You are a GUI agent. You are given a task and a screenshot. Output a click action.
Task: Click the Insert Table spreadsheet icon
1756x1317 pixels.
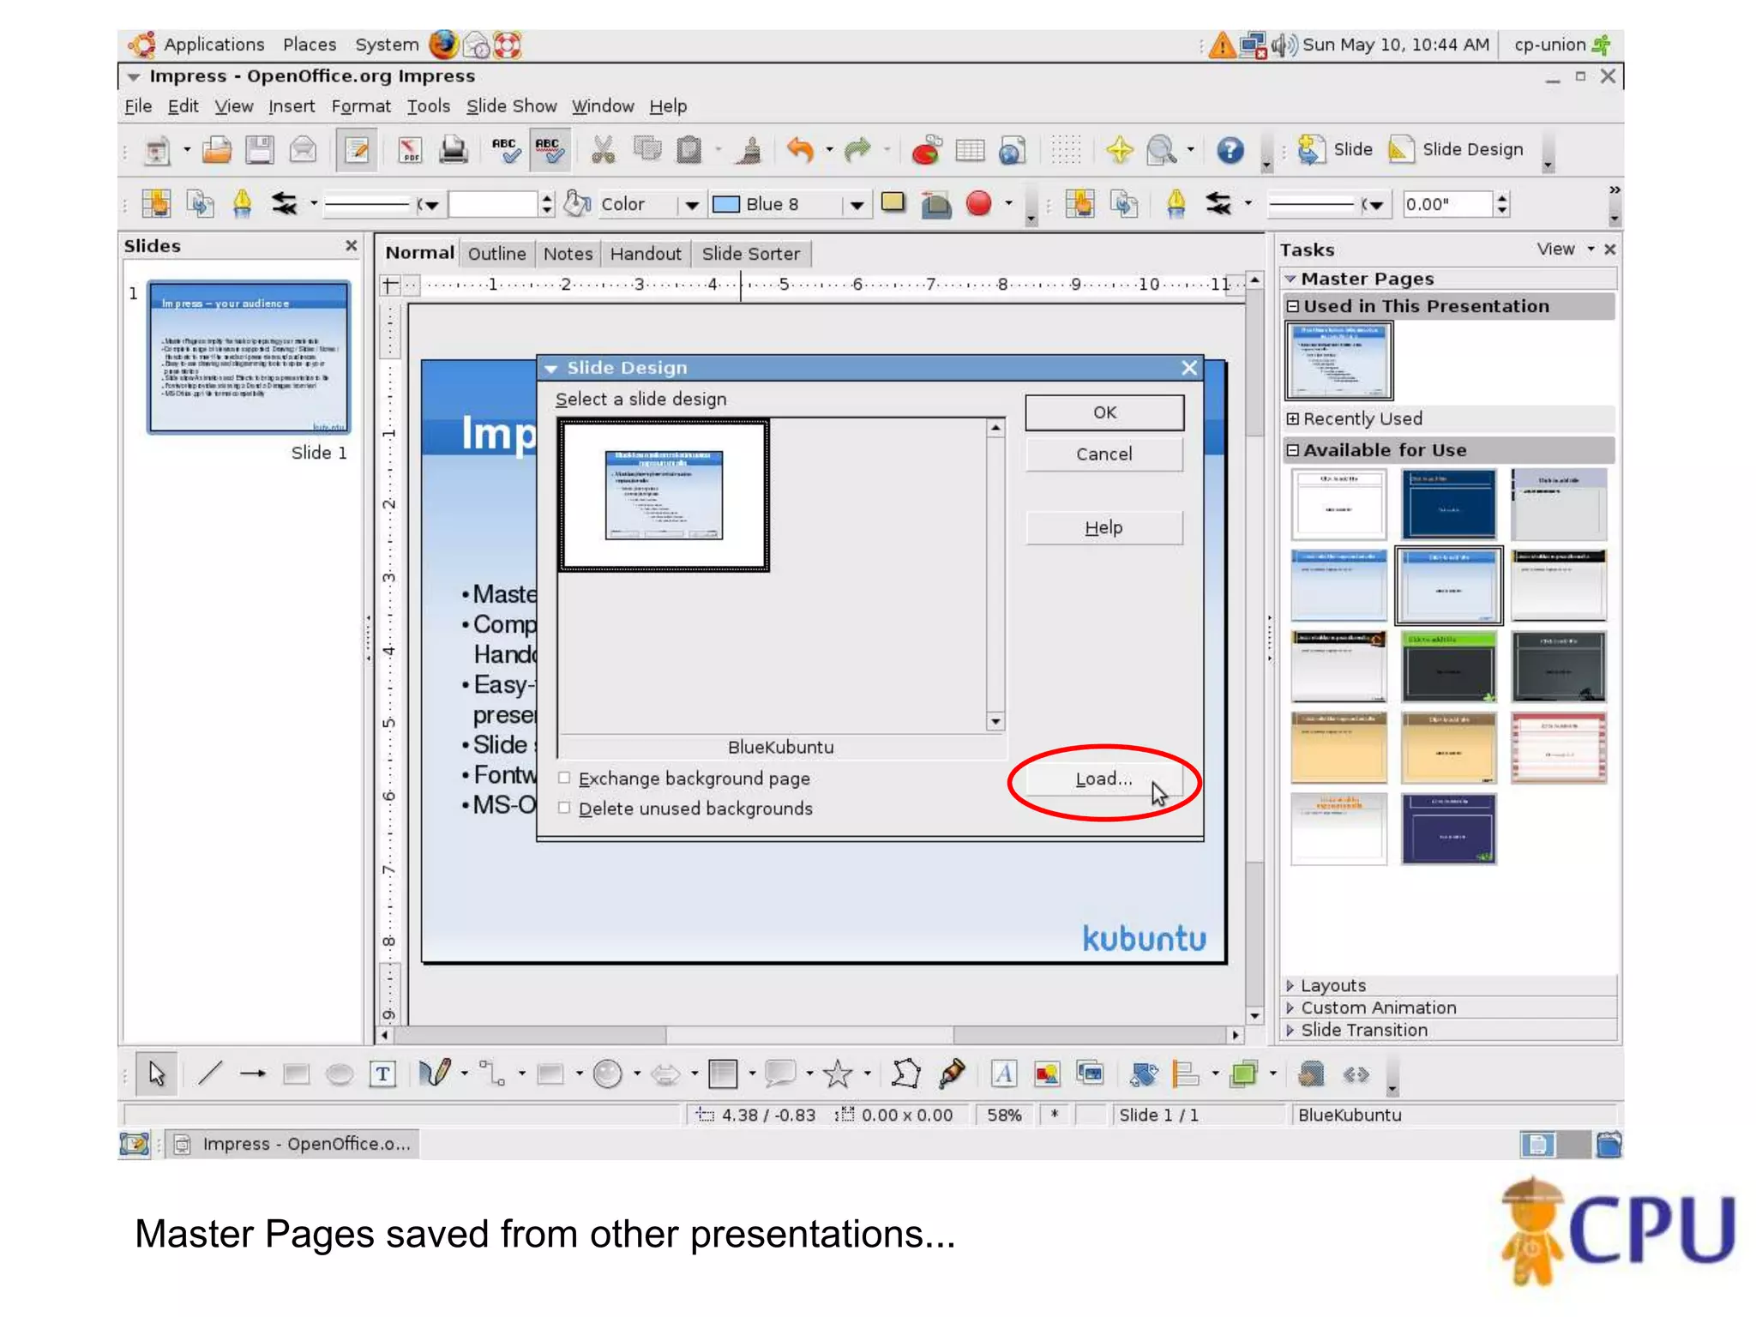click(970, 150)
